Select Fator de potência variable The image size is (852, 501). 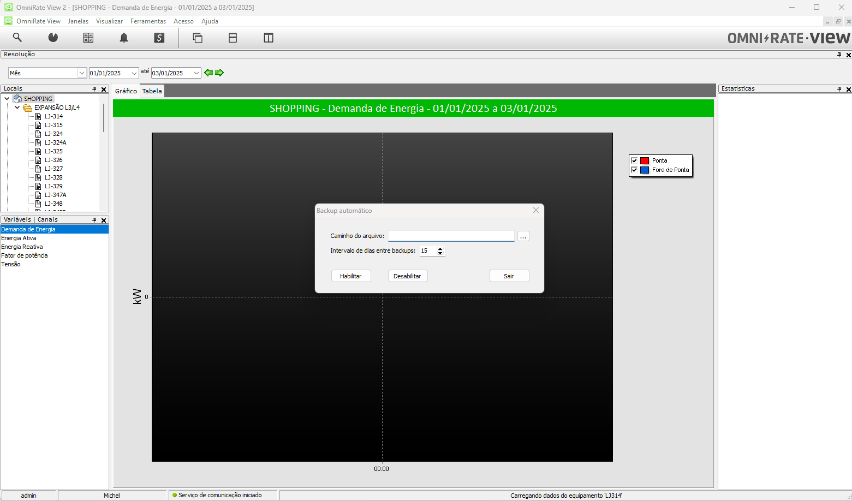click(x=55, y=255)
